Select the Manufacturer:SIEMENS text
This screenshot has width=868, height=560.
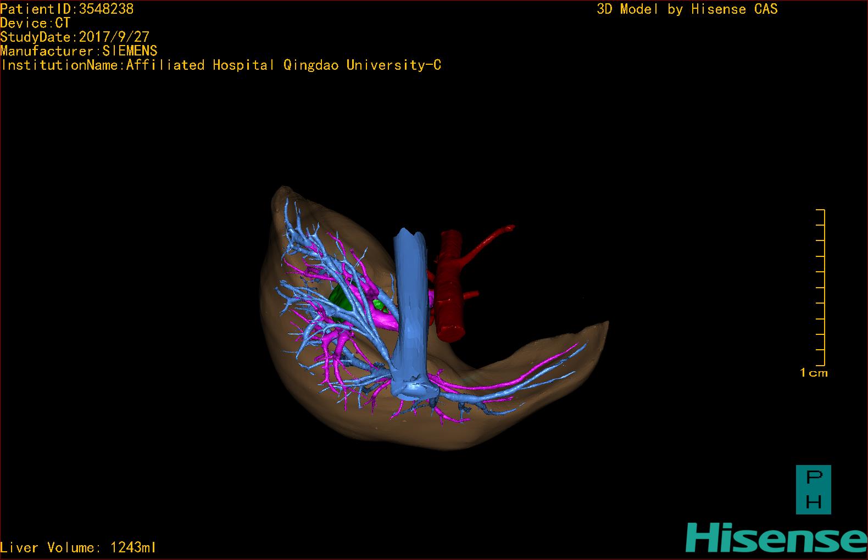click(79, 51)
